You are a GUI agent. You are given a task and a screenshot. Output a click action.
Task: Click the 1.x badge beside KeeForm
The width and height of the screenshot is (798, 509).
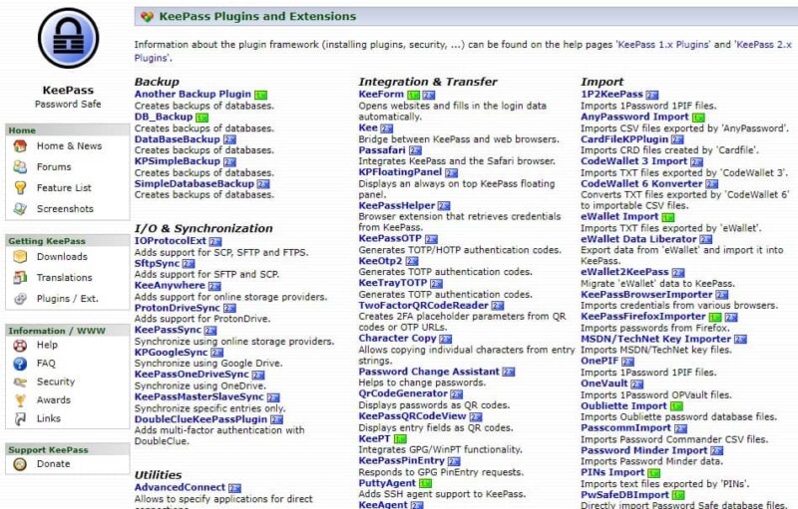tap(413, 95)
